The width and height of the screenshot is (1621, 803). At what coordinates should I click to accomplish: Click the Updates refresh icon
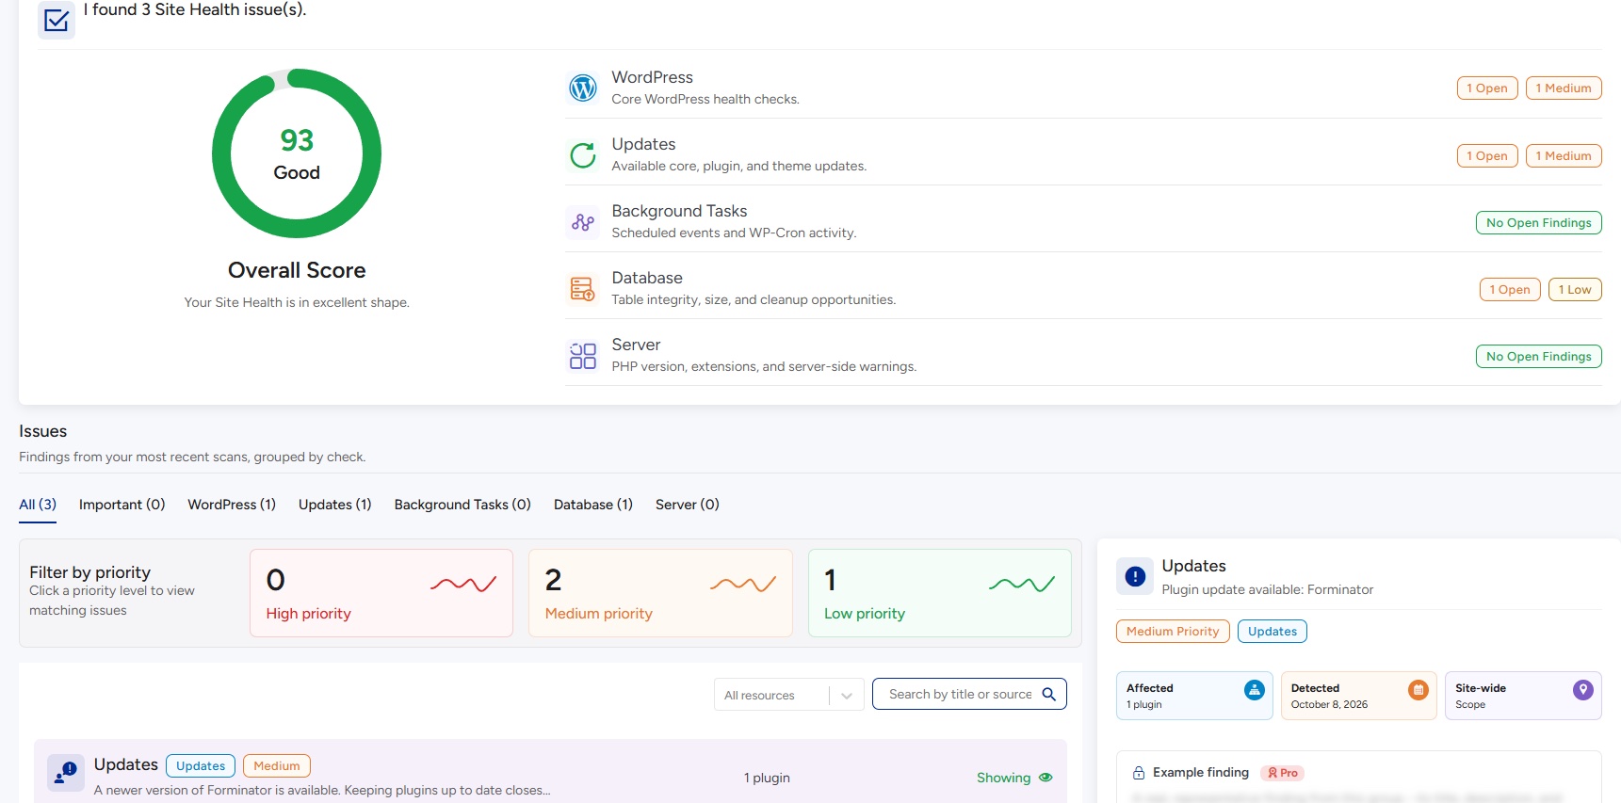[x=583, y=155]
